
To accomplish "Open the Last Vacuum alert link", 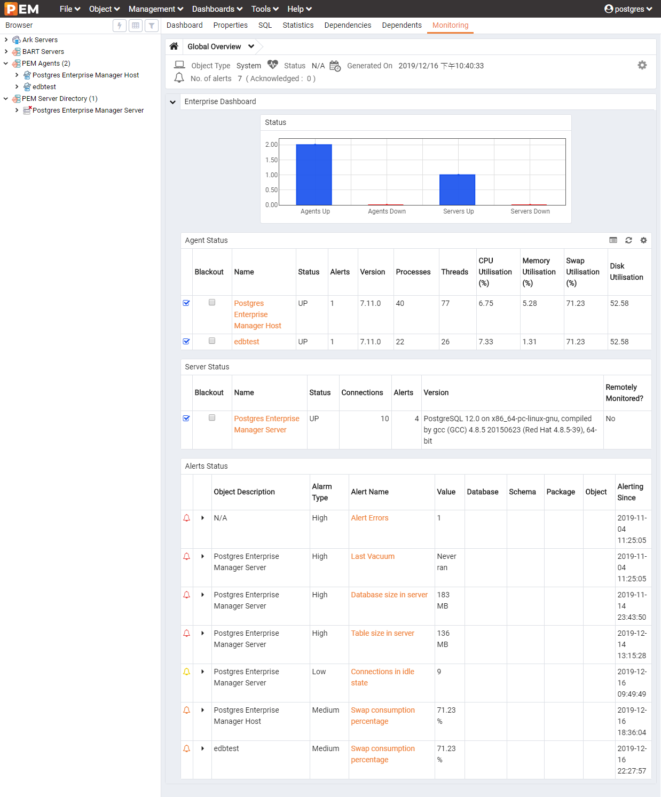I will click(373, 556).
